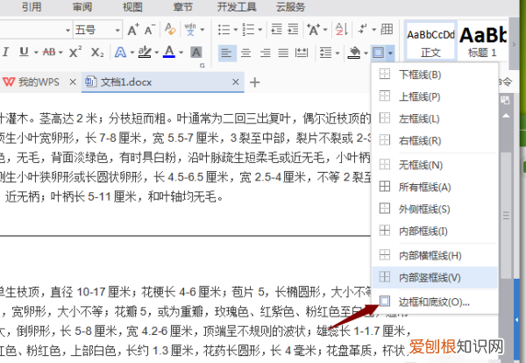Apply text highlight color
Screen dimensions: 526x363
(145, 52)
